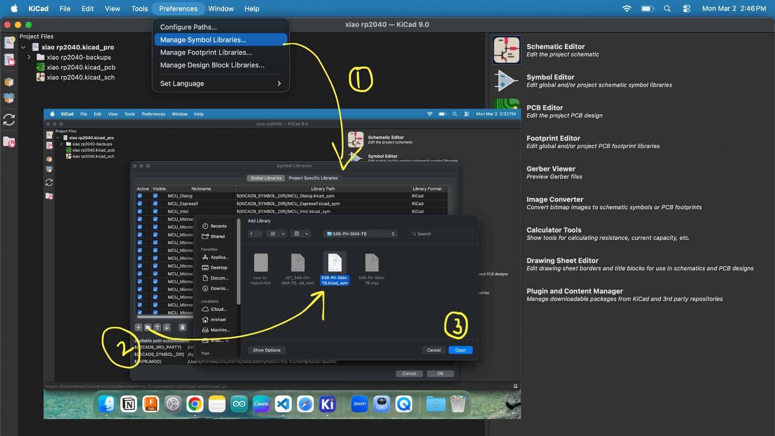
Task: Toggle the Active checkbox for MCU_Intel
Action: (x=140, y=211)
